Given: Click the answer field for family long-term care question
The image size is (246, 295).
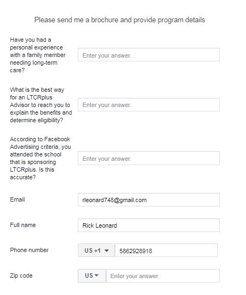Looking at the screenshot, I should click(149, 55).
